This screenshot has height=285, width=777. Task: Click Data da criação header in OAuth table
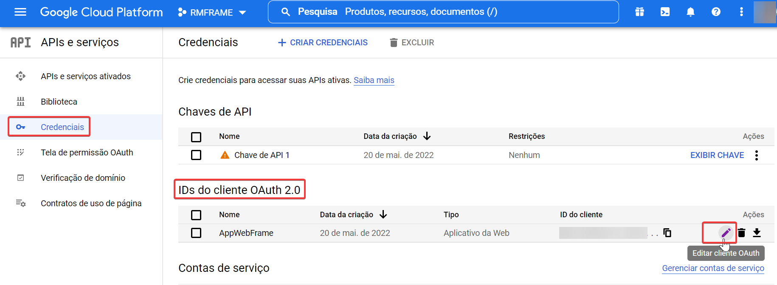(346, 215)
